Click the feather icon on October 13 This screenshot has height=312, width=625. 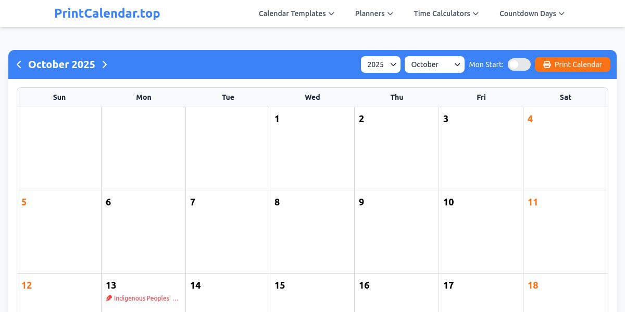(x=109, y=298)
